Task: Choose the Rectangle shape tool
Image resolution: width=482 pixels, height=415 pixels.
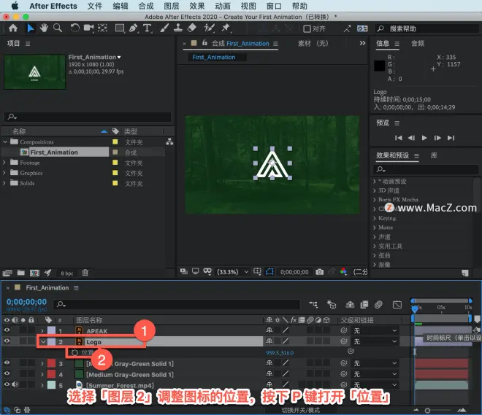Action: pos(120,28)
